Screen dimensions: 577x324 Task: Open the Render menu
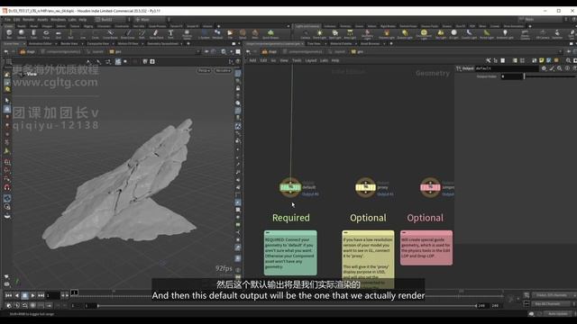pos(28,20)
